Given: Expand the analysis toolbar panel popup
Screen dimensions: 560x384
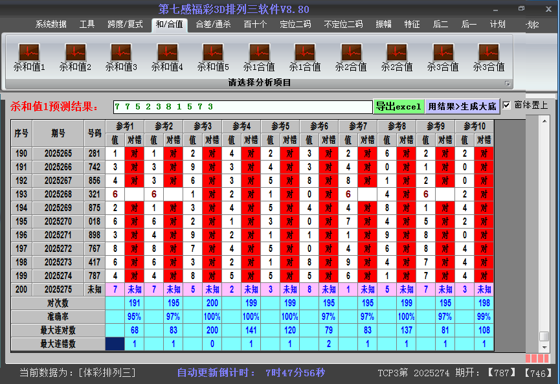Looking at the screenshot, I should (x=508, y=82).
